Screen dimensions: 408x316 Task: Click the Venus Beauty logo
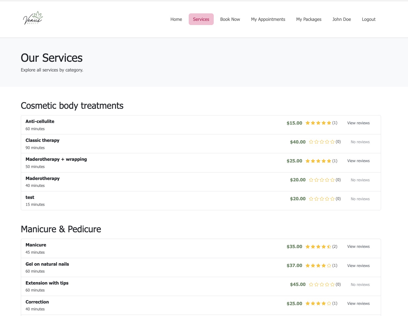click(33, 18)
